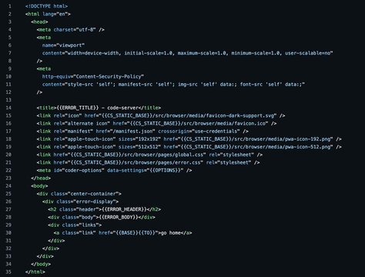Viewport: 365px width, 277px height.
Task: Click the width=device-width content attribute line
Action: (x=188, y=53)
